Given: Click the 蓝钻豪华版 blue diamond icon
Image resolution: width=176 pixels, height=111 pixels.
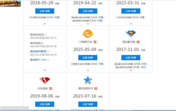Looking at the screenshot, I should coord(131,33).
